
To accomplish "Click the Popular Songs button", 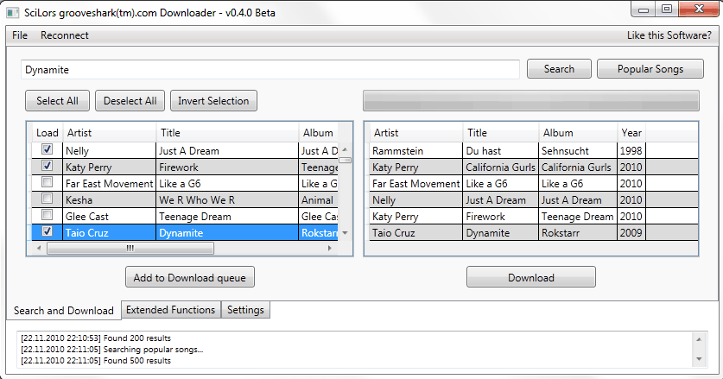I will click(650, 69).
